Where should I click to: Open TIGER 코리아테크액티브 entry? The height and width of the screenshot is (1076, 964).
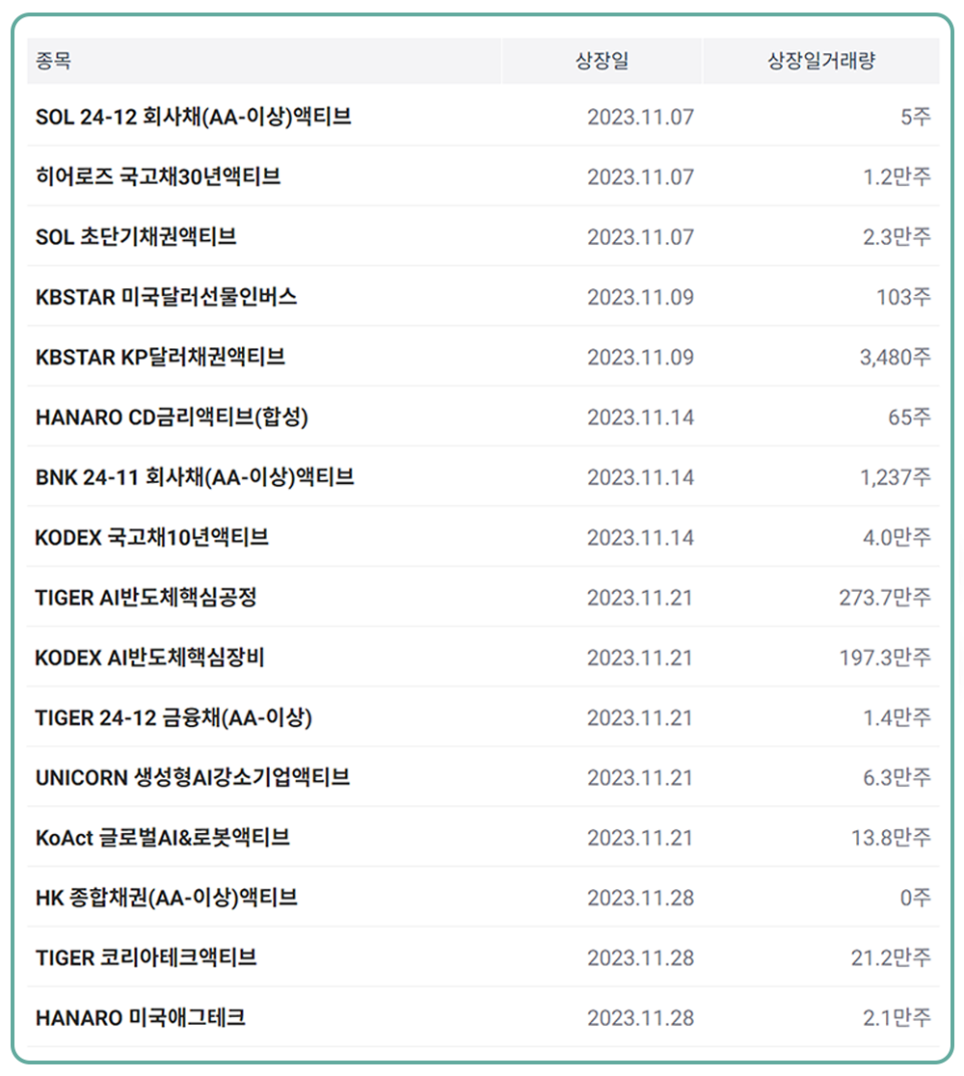point(147,958)
